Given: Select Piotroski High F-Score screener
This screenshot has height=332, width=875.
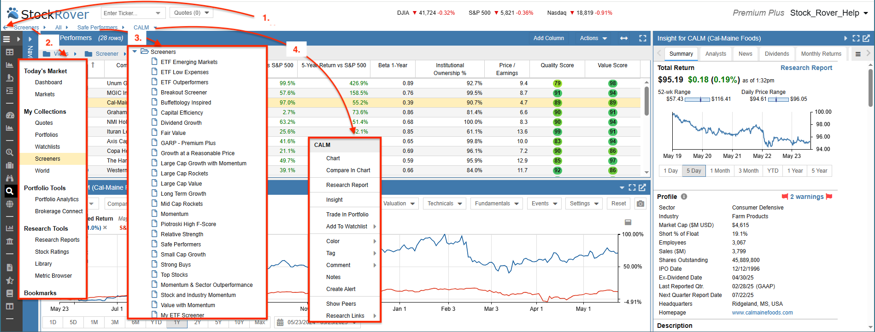Looking at the screenshot, I should [x=188, y=224].
